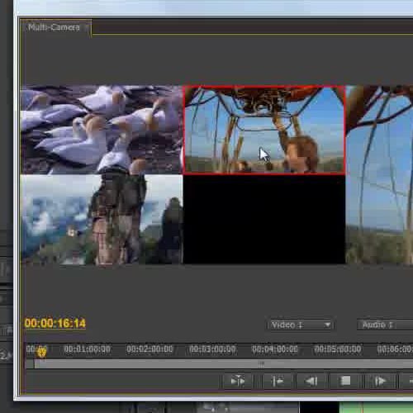
Task: Click the yellow timecode 00:00:16:14
Action: (x=55, y=323)
